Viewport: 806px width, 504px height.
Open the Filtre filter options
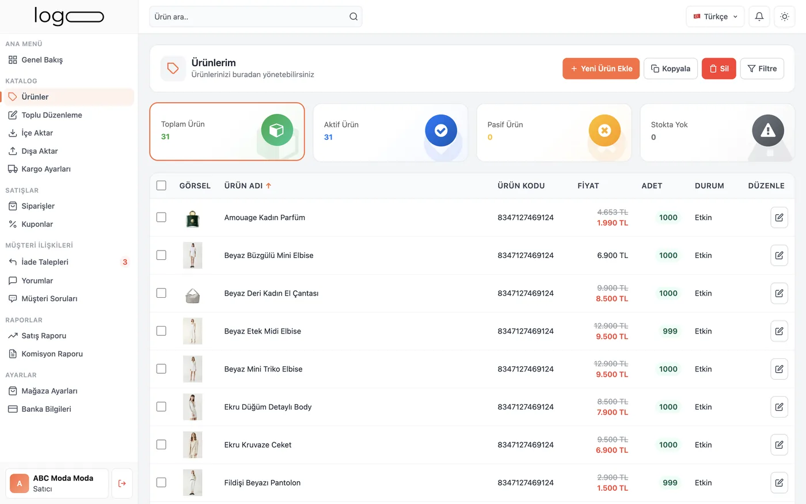(762, 69)
